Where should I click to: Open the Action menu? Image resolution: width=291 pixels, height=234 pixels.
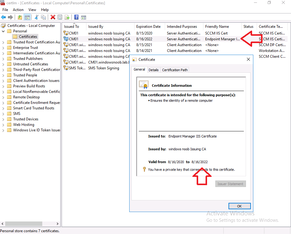[18, 10]
